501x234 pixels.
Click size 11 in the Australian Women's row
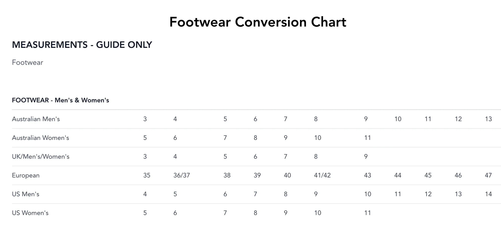click(367, 138)
